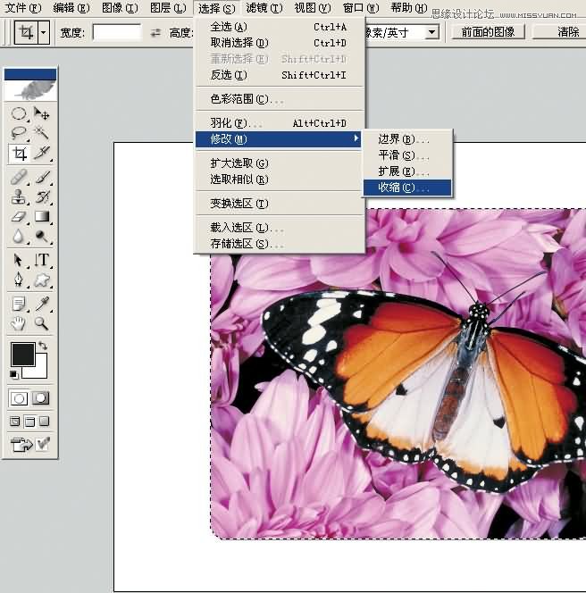Select the Magic Wand tool

42,133
